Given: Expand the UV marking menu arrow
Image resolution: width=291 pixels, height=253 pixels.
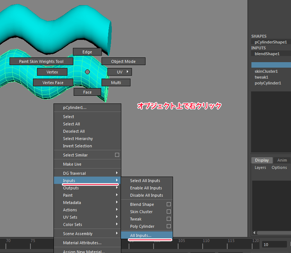Looking at the screenshot, I should tap(127, 72).
